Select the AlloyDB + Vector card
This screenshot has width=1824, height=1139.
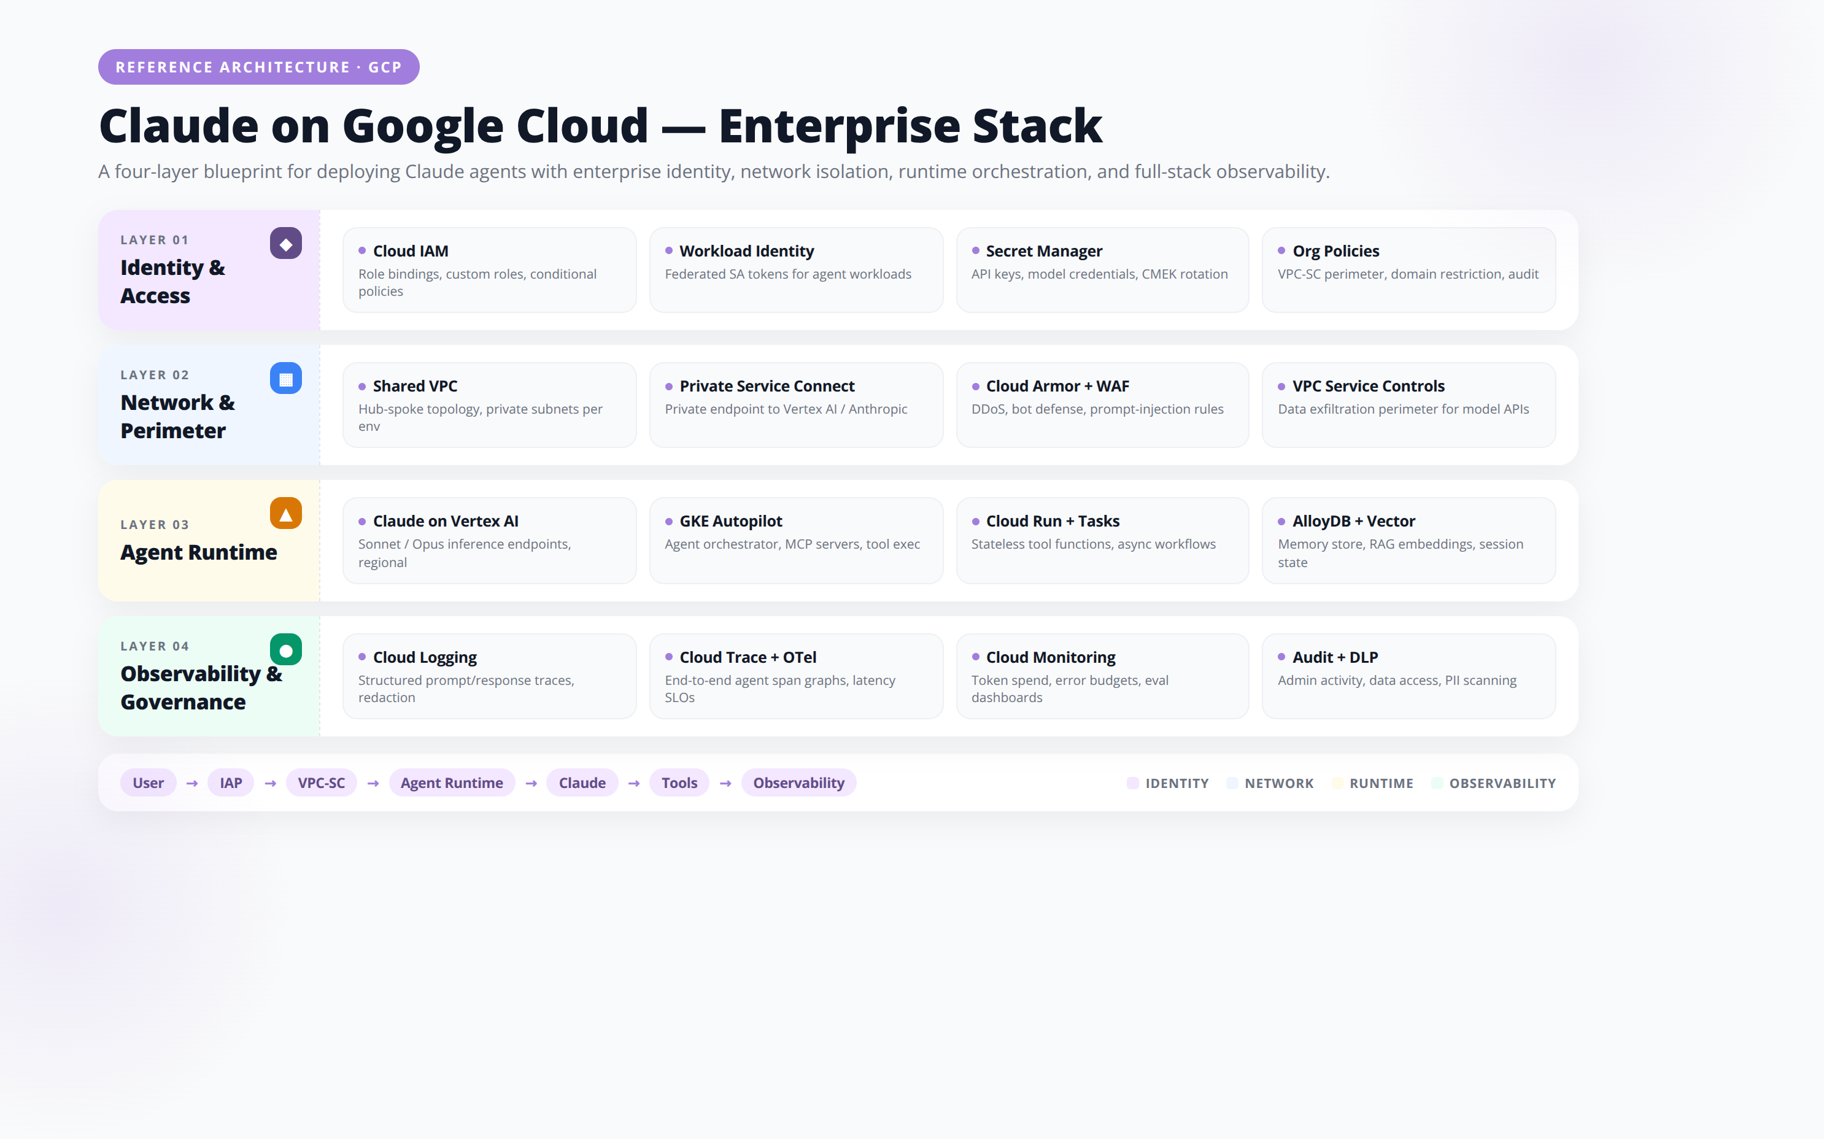coord(1409,540)
